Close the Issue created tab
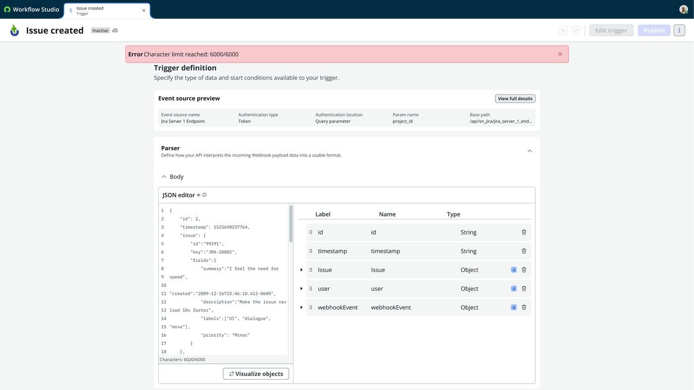This screenshot has height=390, width=694. 144,10
